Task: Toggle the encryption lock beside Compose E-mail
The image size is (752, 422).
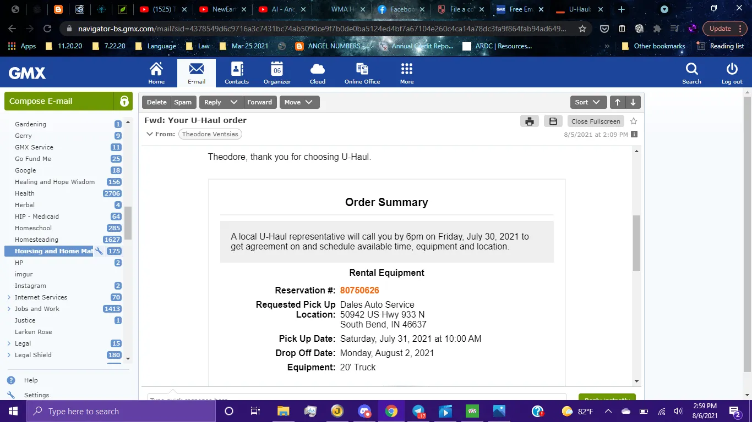Action: pos(124,102)
